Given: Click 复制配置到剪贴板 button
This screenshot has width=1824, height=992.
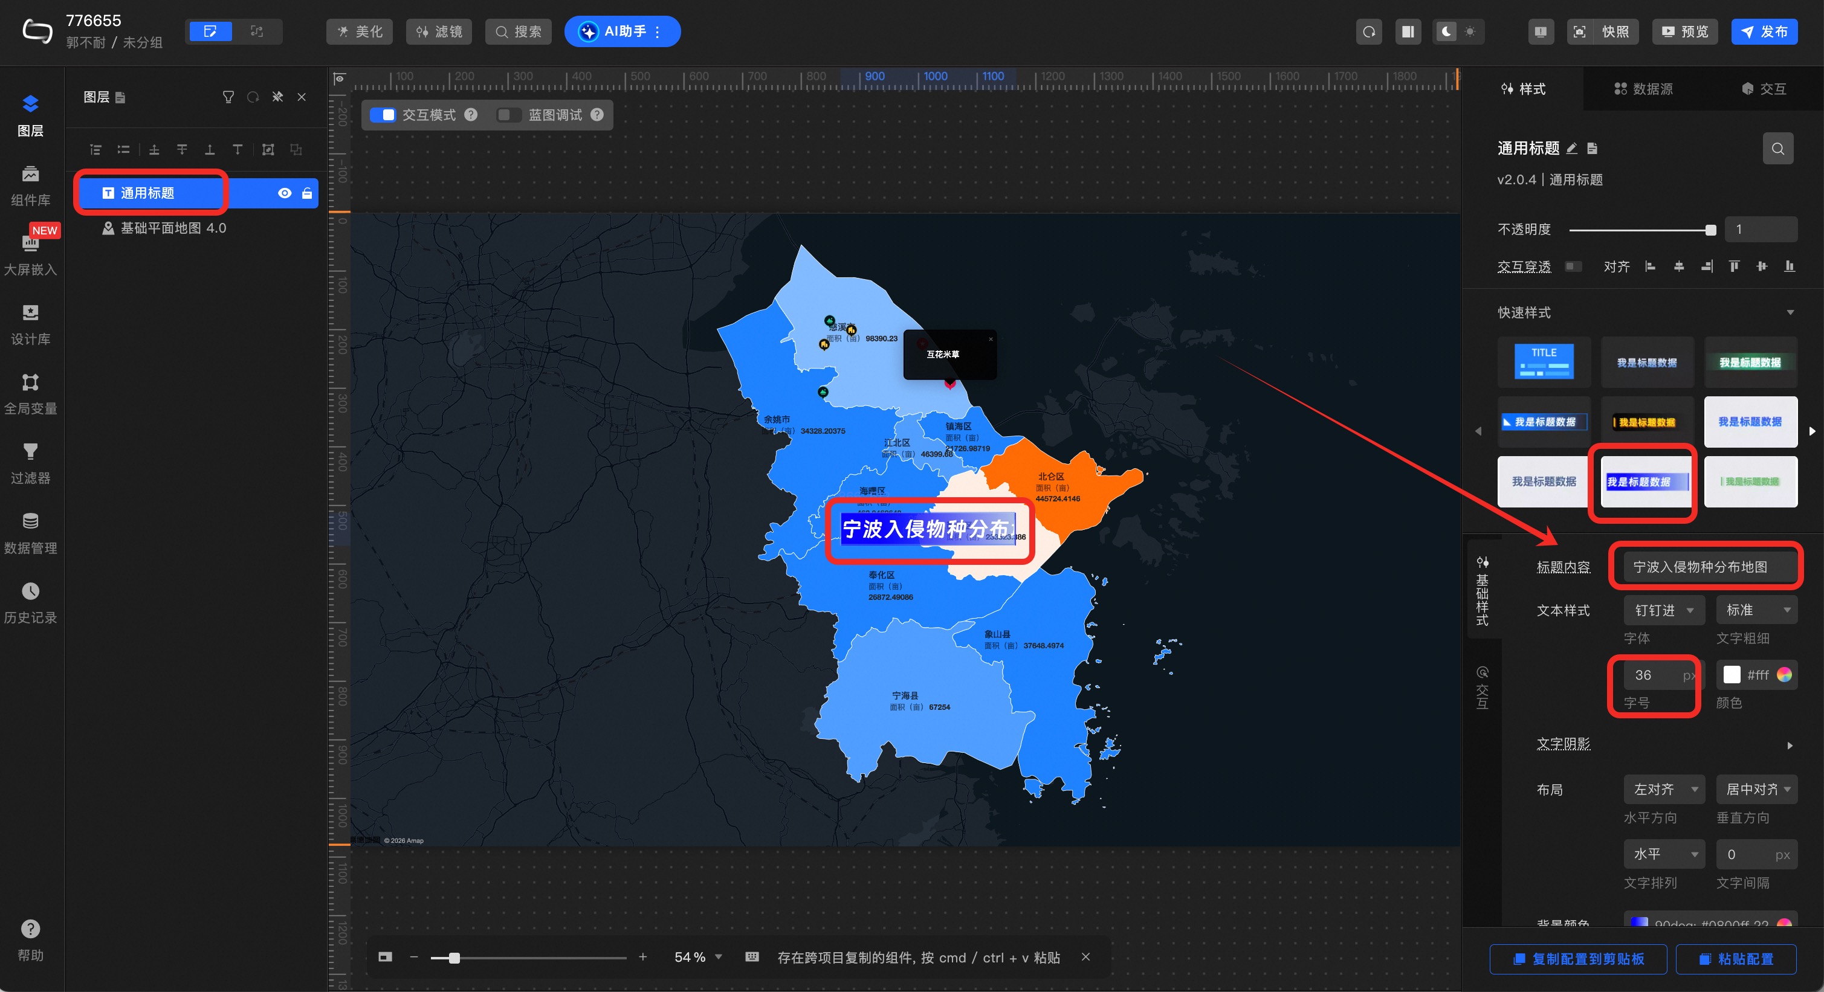Looking at the screenshot, I should pyautogui.click(x=1577, y=959).
